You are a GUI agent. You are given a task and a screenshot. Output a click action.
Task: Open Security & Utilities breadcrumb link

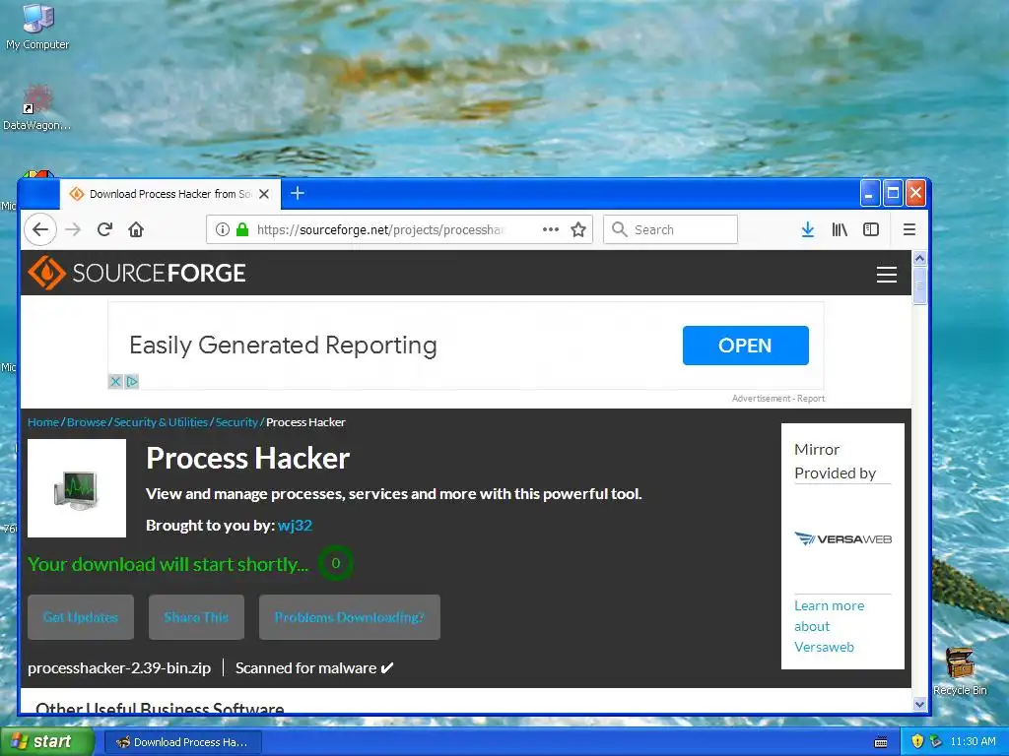[161, 422]
